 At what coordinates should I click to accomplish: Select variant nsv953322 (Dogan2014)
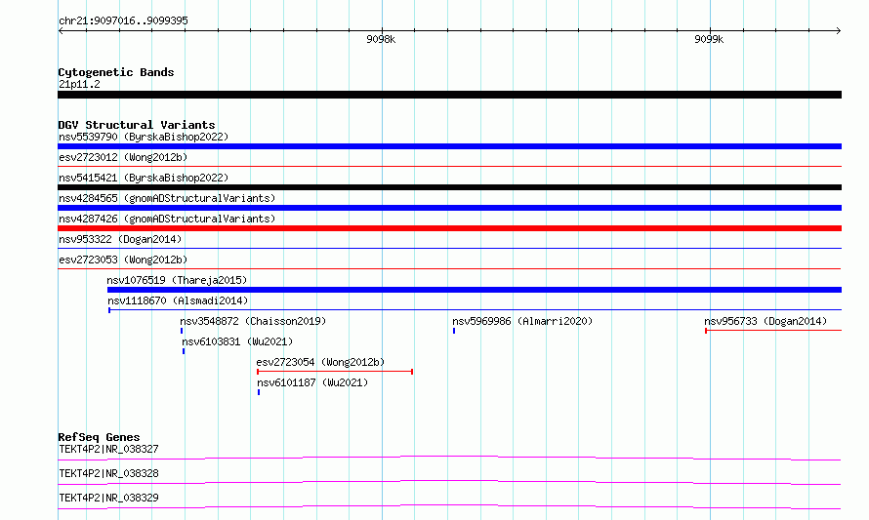click(120, 239)
